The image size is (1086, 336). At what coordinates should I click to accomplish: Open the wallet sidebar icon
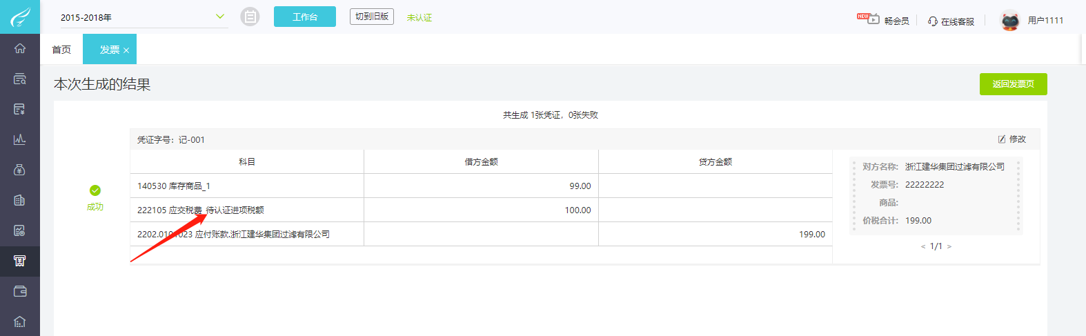tap(20, 291)
